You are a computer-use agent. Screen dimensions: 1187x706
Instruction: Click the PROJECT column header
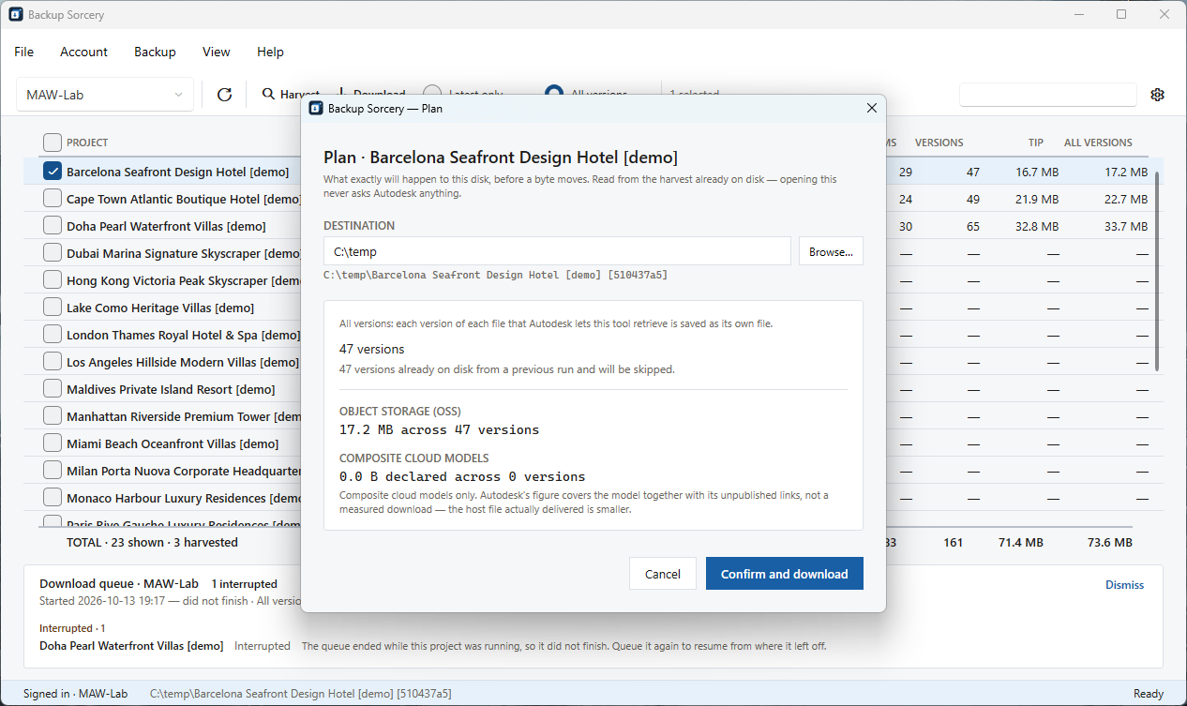coord(87,143)
